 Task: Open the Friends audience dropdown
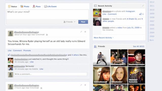(x=69, y=22)
